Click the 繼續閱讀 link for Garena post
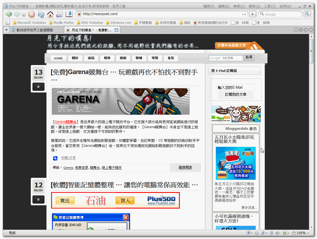The width and height of the screenshot is (317, 239). [x=185, y=167]
